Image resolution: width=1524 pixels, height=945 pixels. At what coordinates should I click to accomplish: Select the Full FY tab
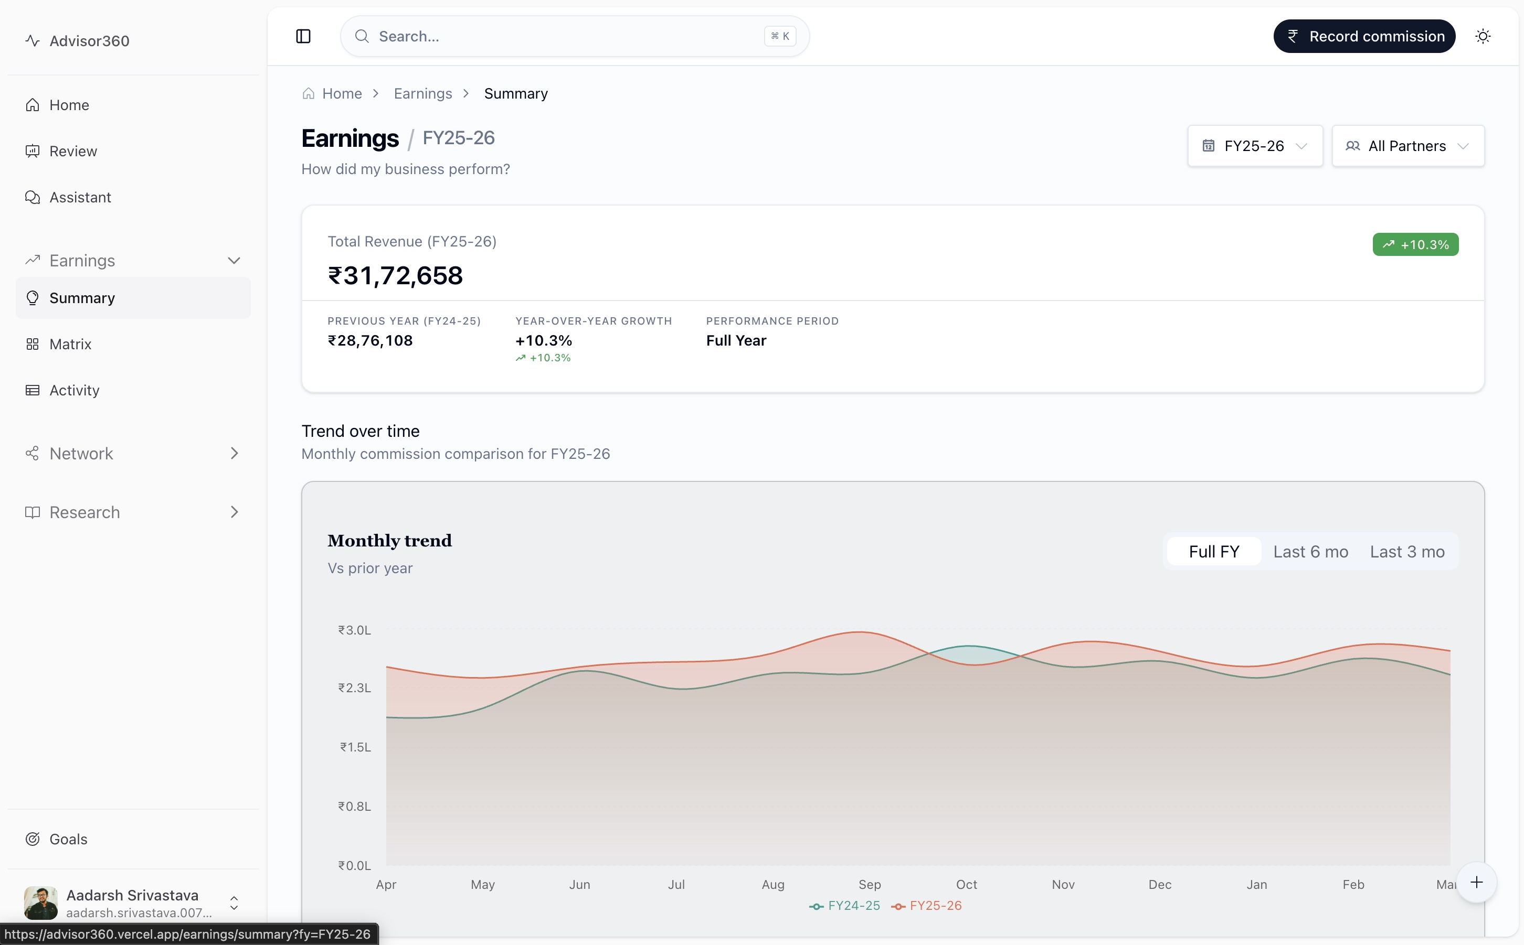(1214, 552)
